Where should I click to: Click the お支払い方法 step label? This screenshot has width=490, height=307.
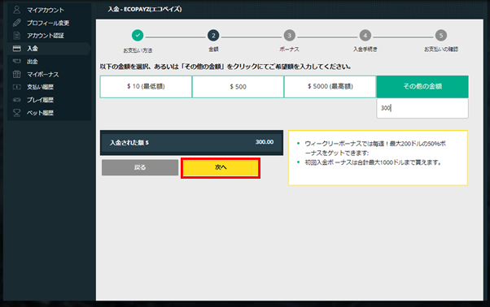coord(138,50)
